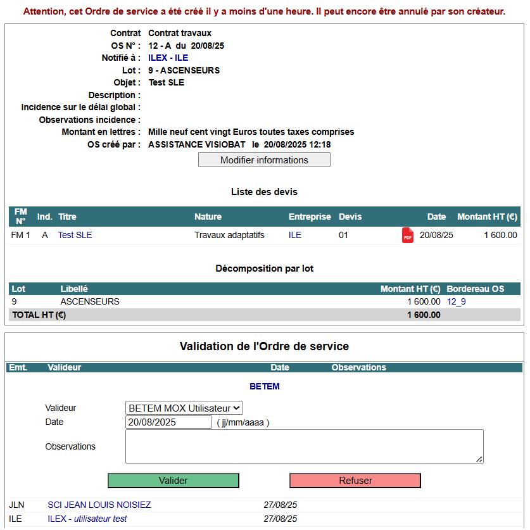Expand the Valideur dropdown
Screen dimensions: 530x530
tap(184, 408)
